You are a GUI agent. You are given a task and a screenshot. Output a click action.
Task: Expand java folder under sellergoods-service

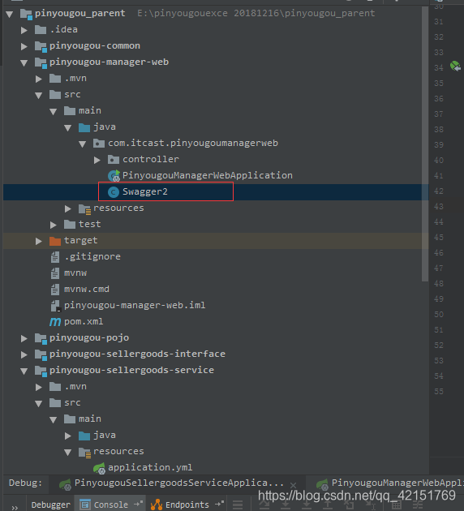coord(68,436)
